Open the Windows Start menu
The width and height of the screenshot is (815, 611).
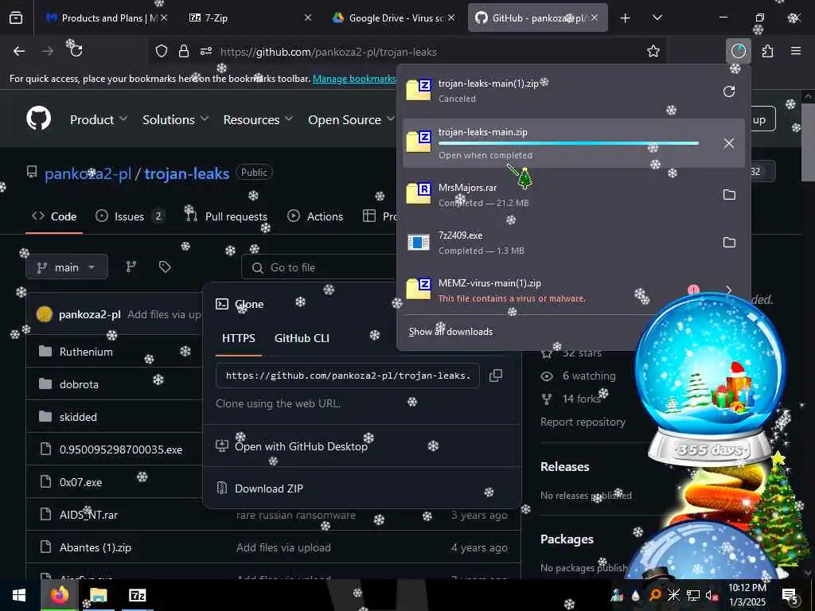19,595
